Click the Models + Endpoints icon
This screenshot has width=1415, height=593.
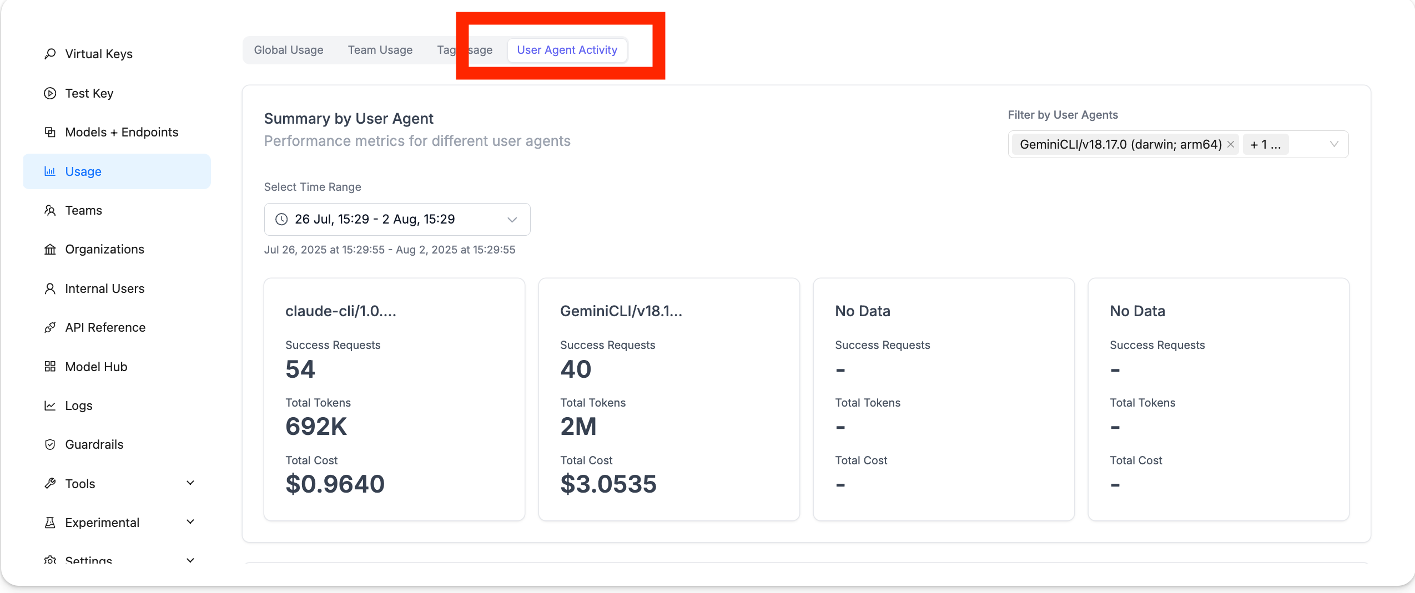point(50,132)
